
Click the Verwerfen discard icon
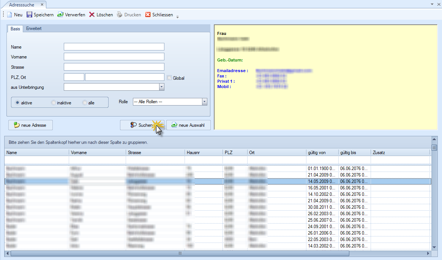(60, 15)
